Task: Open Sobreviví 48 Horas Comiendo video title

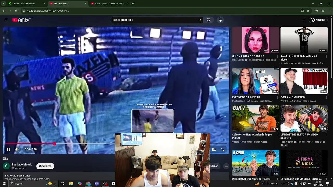Action: click(x=252, y=136)
